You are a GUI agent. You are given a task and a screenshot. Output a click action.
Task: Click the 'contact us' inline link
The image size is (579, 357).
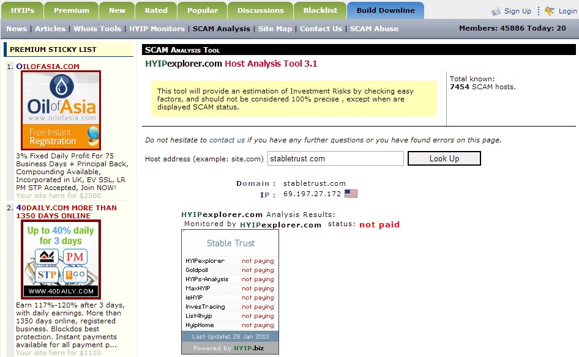(226, 140)
